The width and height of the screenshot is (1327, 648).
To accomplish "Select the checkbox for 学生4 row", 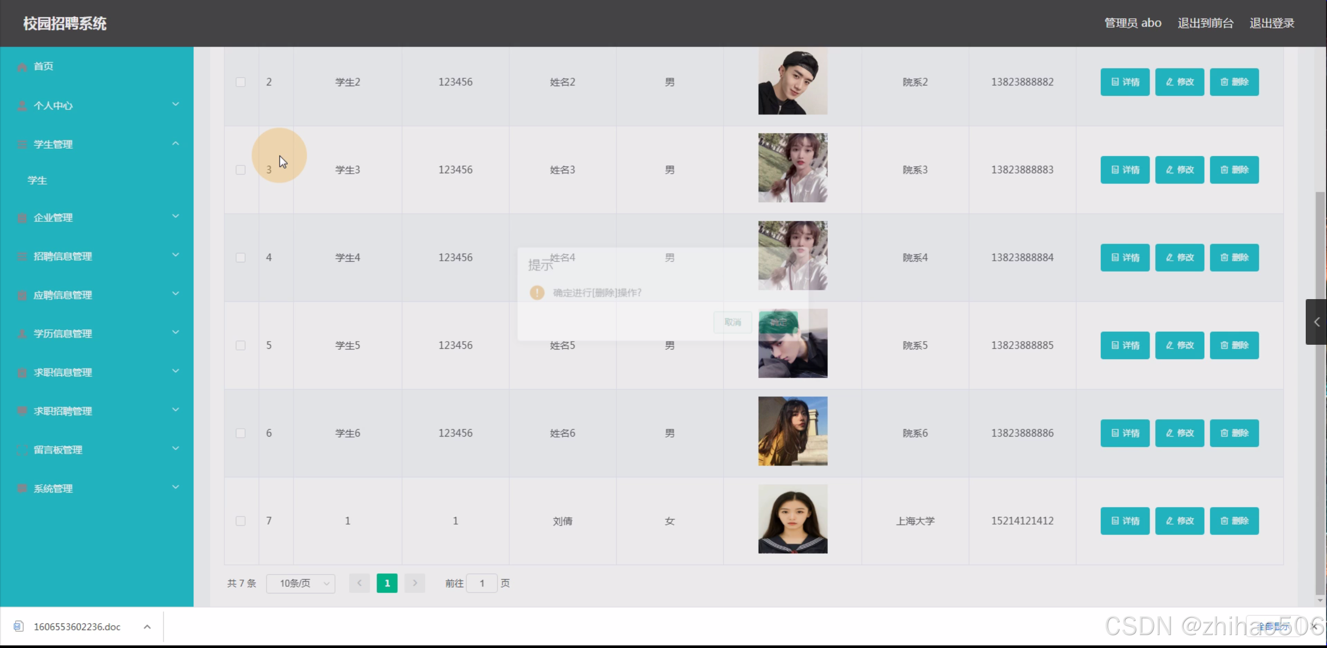I will point(241,258).
